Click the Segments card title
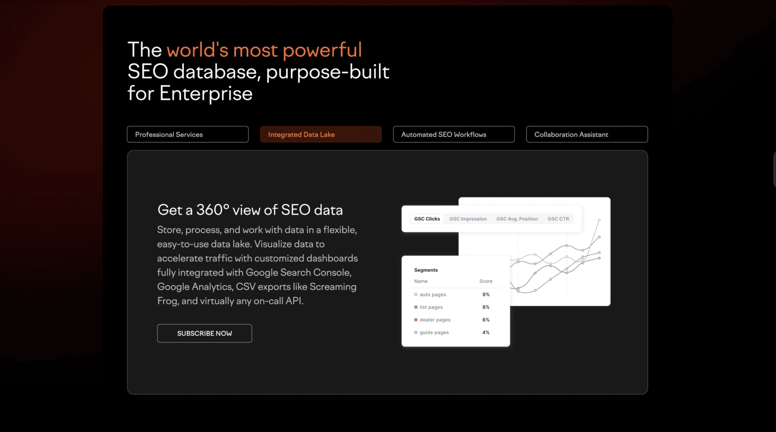This screenshot has height=432, width=776. [x=426, y=270]
